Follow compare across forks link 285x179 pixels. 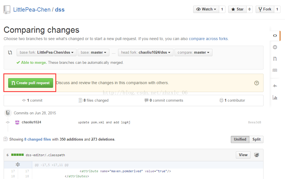(208, 39)
